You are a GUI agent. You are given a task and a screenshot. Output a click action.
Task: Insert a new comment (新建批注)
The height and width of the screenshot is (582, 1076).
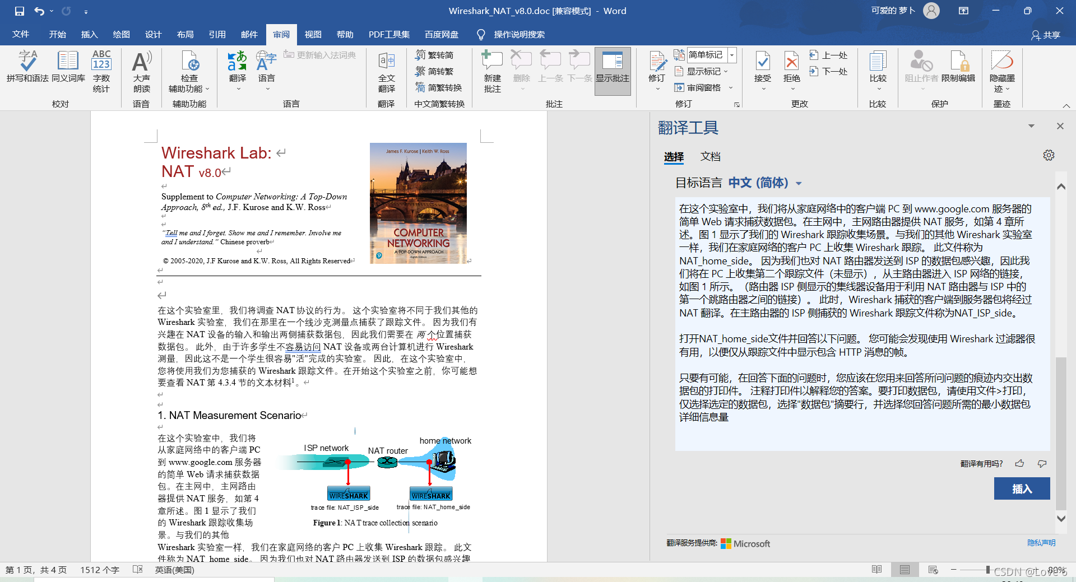point(493,72)
